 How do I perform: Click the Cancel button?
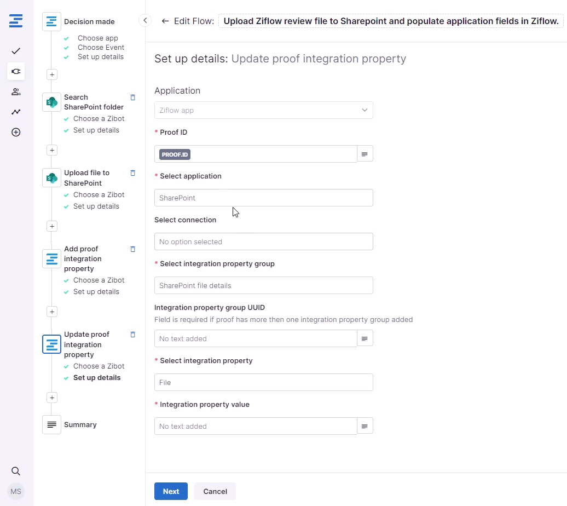[x=215, y=491]
